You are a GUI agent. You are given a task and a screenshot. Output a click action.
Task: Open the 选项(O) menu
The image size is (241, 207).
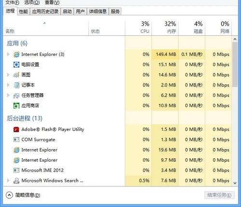point(32,2)
